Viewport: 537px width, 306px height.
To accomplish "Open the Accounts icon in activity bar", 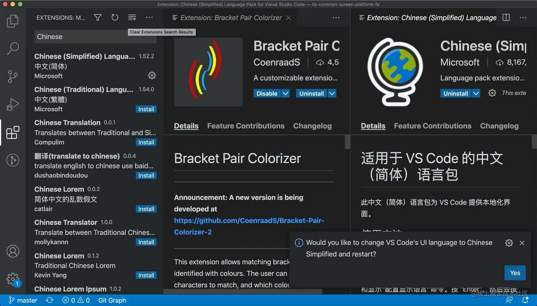I will pyautogui.click(x=13, y=251).
